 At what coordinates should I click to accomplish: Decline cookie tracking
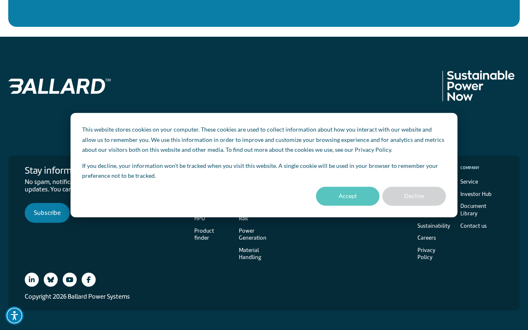414,196
